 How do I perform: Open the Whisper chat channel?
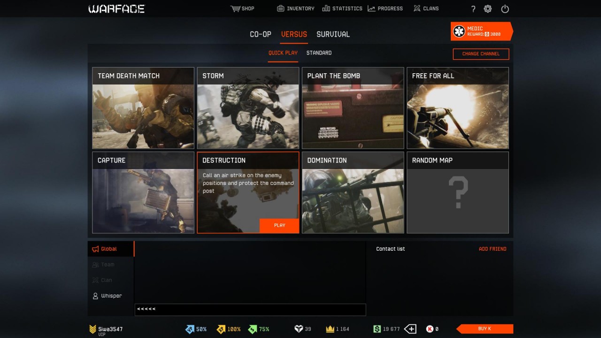click(x=110, y=296)
